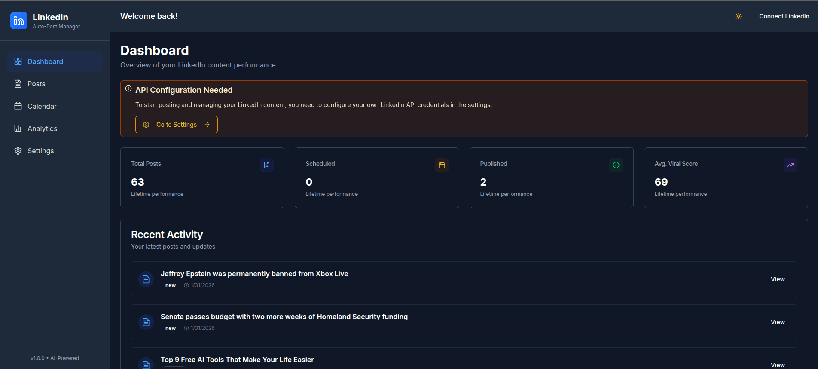Click the Scheduled calendar icon

pyautogui.click(x=441, y=165)
